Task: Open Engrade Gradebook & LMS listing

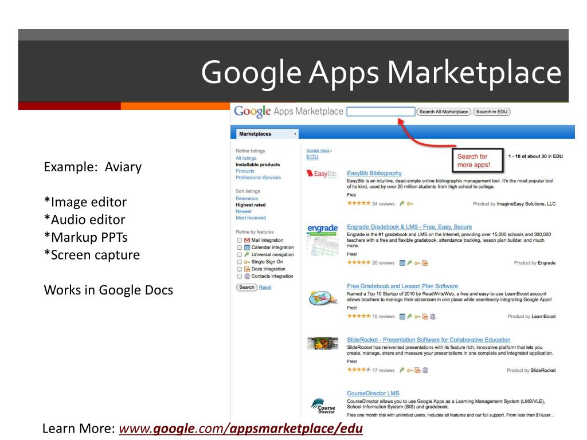Action: coord(409,227)
